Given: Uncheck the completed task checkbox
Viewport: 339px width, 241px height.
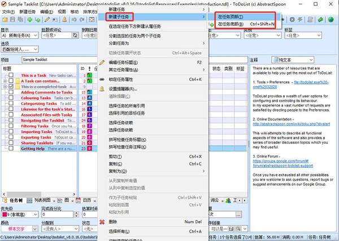Looking at the screenshot, I should click(x=11, y=86).
